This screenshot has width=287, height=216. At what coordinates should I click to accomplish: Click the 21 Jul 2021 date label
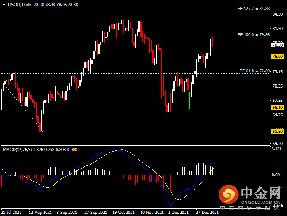[x=11, y=213]
